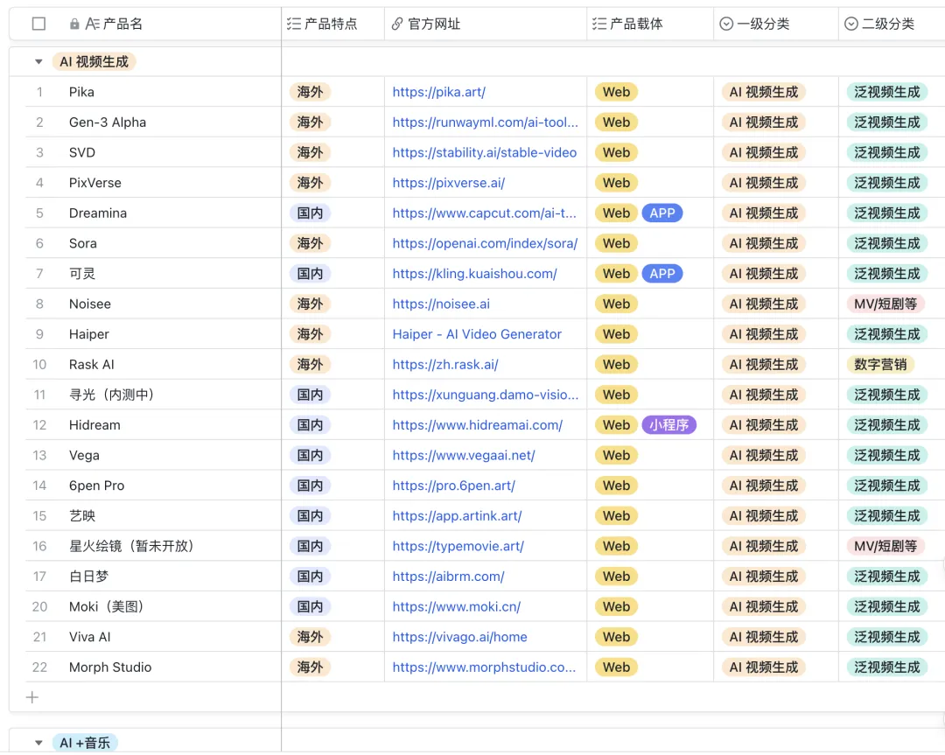Select the Vega product name cell

pos(84,456)
